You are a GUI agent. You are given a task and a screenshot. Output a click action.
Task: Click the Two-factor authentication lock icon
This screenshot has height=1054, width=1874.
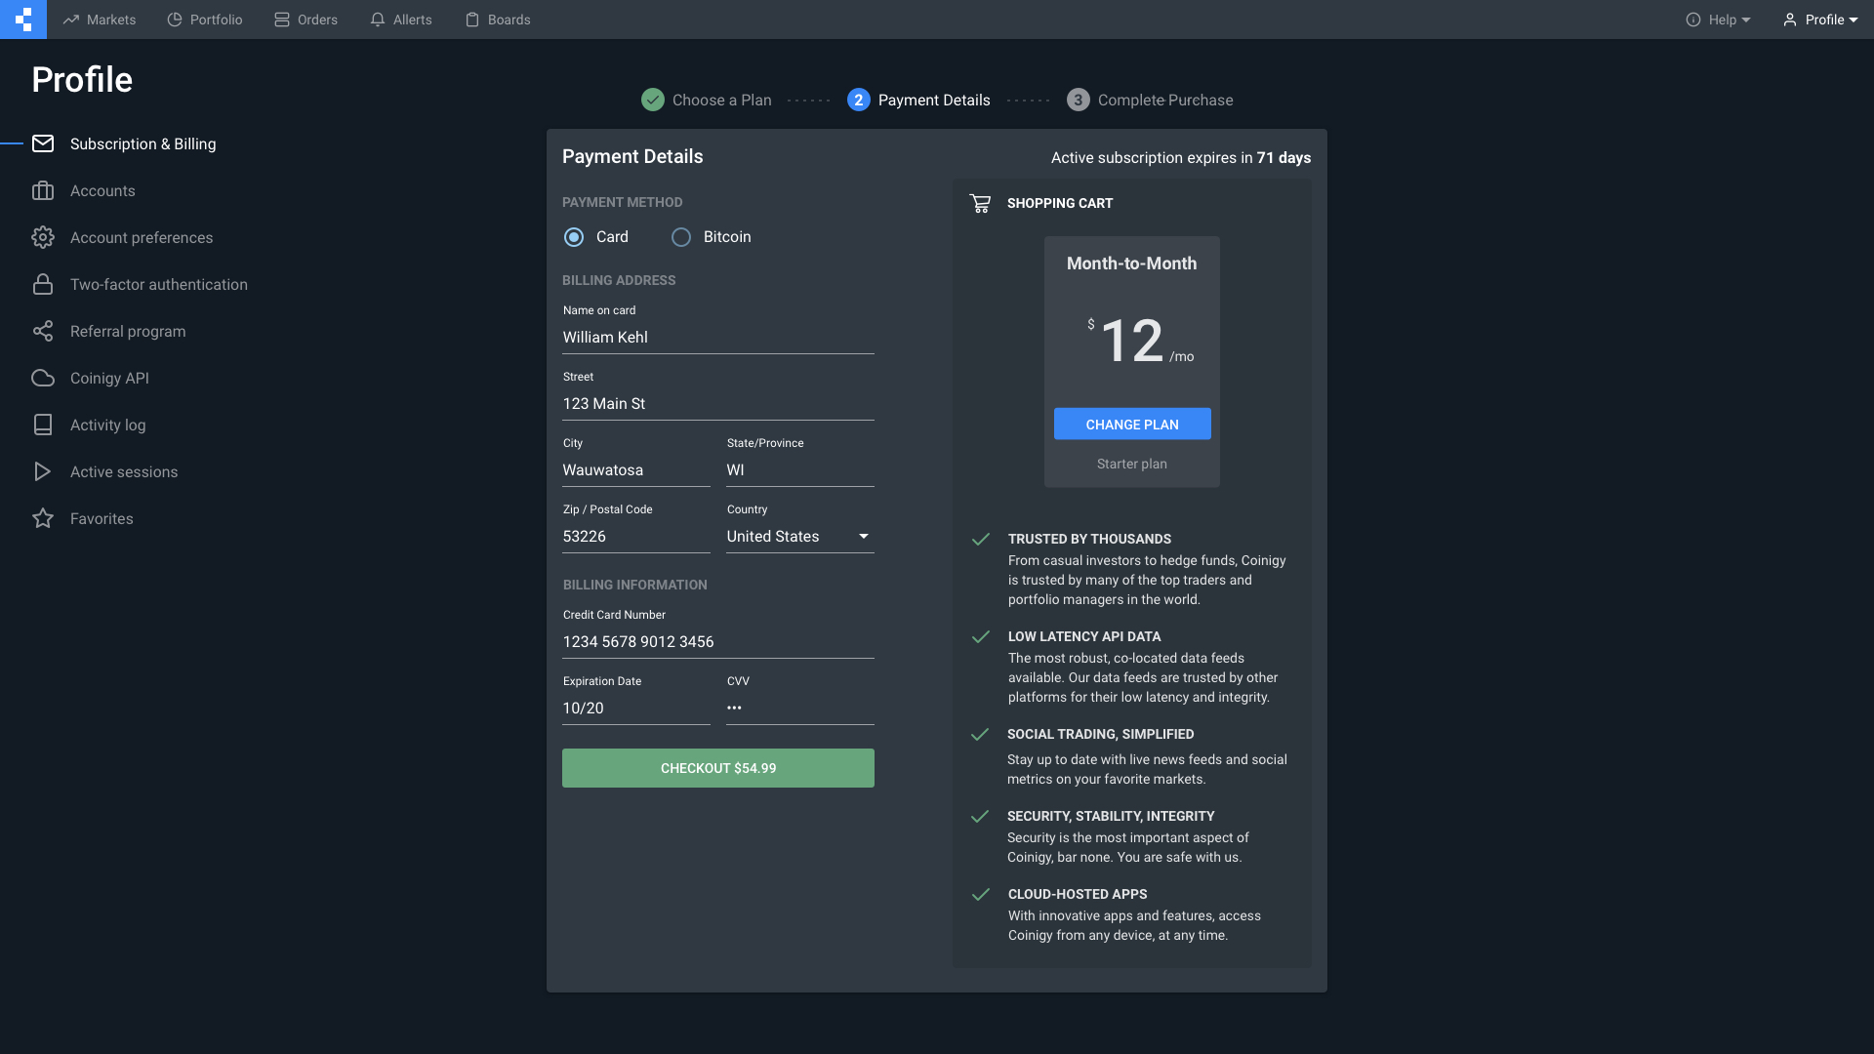43,285
